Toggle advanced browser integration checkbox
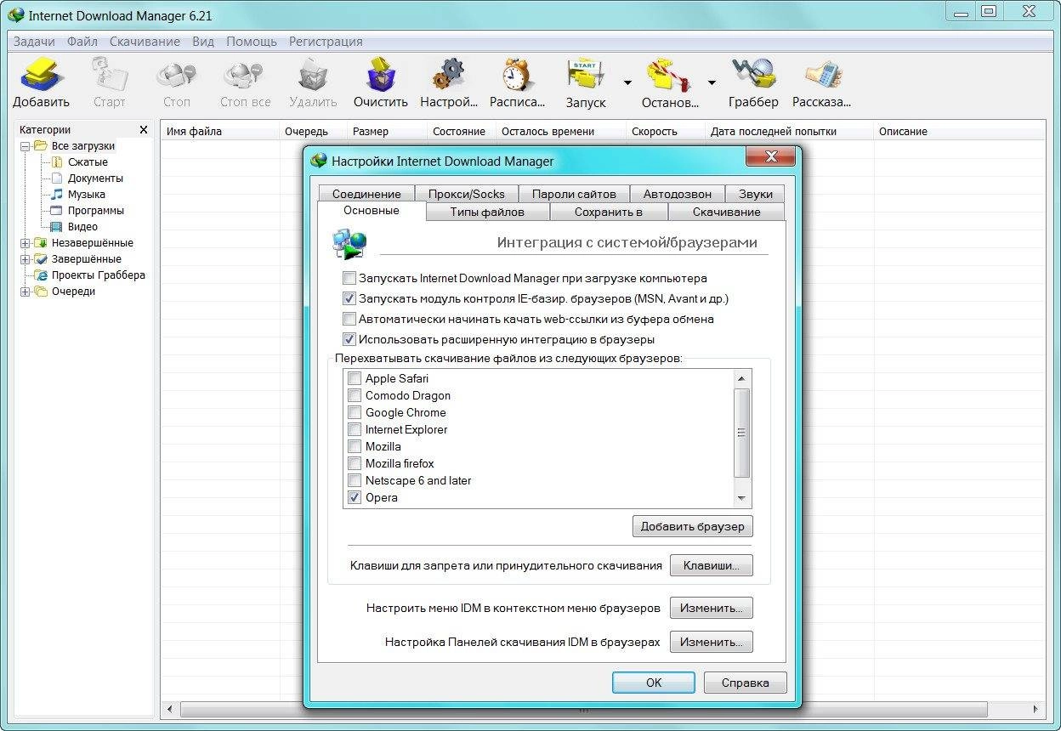 coord(349,339)
